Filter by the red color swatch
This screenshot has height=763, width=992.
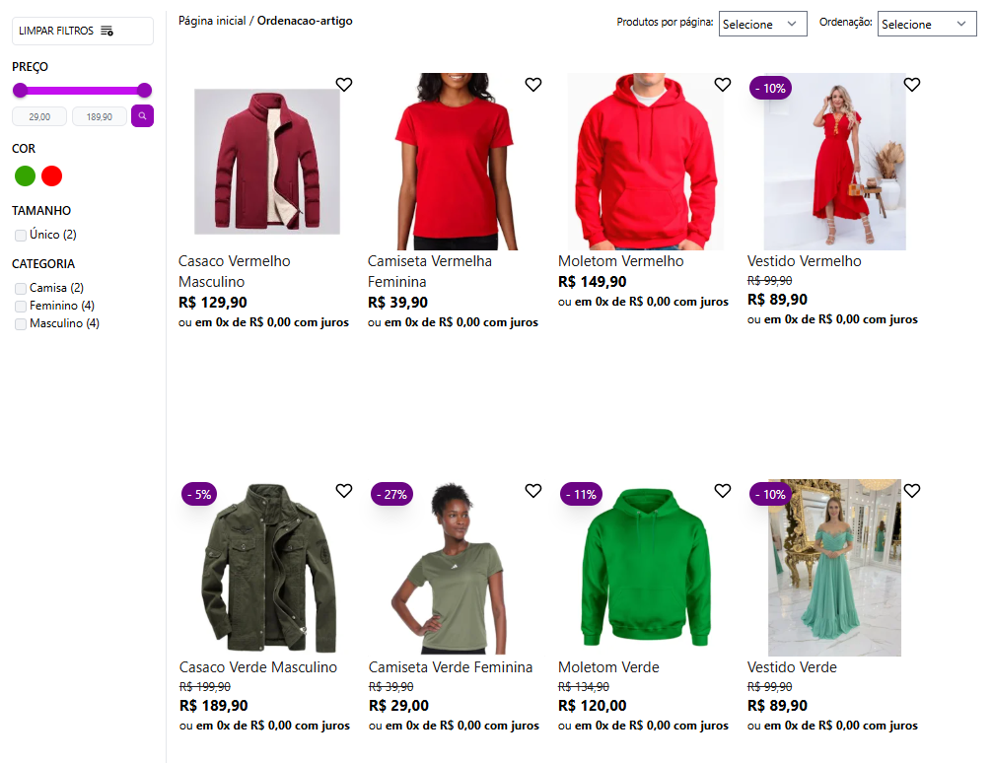(51, 176)
